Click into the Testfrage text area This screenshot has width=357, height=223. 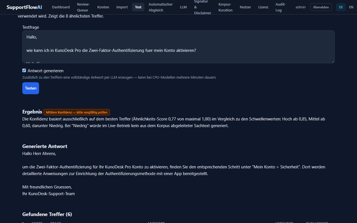click(178, 47)
